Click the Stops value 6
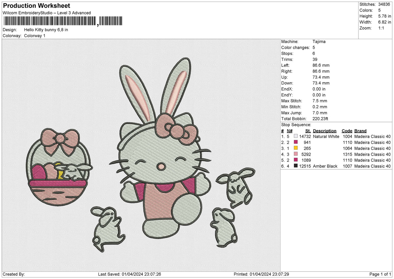This screenshot has height=279, width=394. pyautogui.click(x=314, y=53)
